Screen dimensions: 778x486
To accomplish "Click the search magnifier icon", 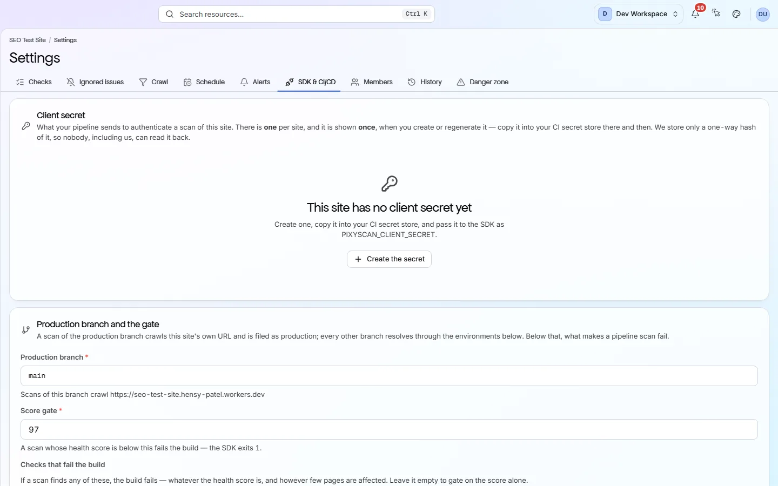I will click(170, 14).
